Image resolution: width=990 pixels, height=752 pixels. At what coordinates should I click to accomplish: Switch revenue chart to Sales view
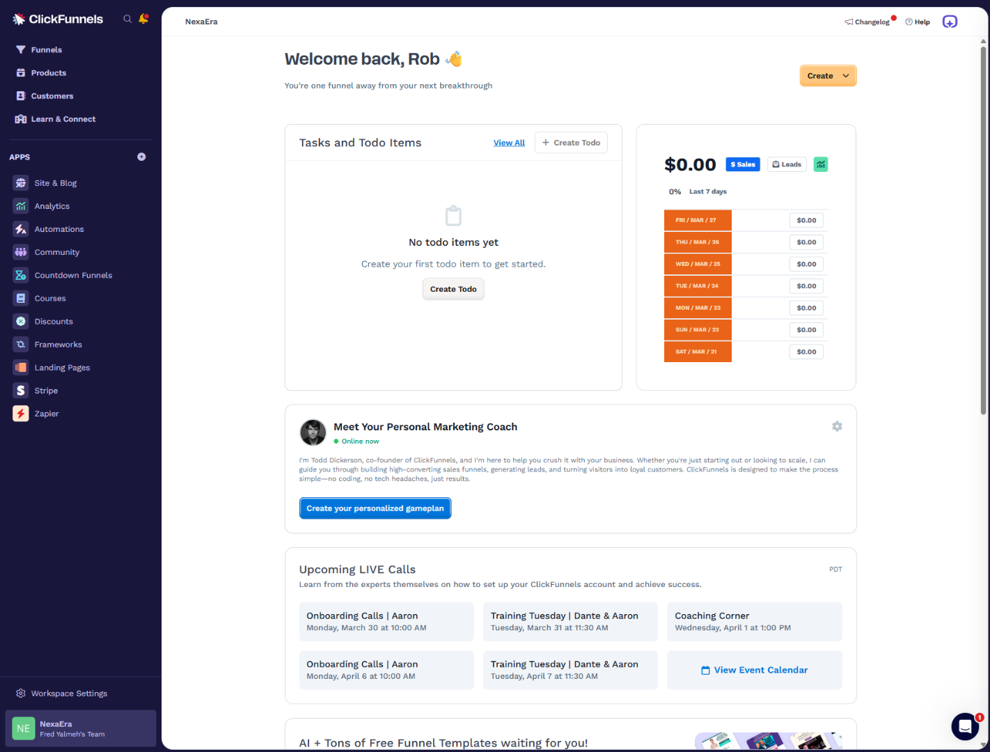tap(742, 164)
